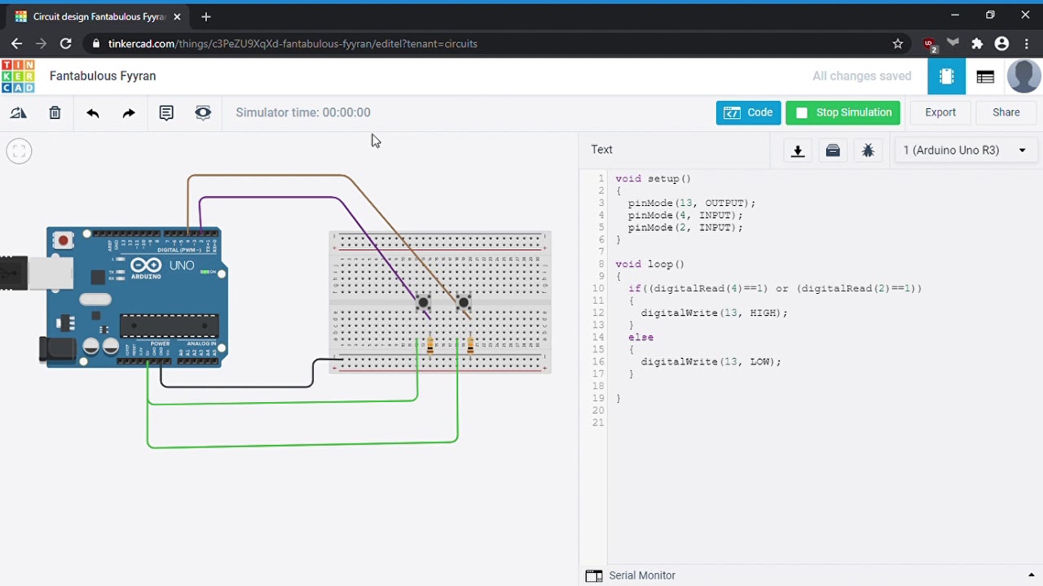Stop the running simulation
Image resolution: width=1043 pixels, height=586 pixels.
click(x=843, y=113)
